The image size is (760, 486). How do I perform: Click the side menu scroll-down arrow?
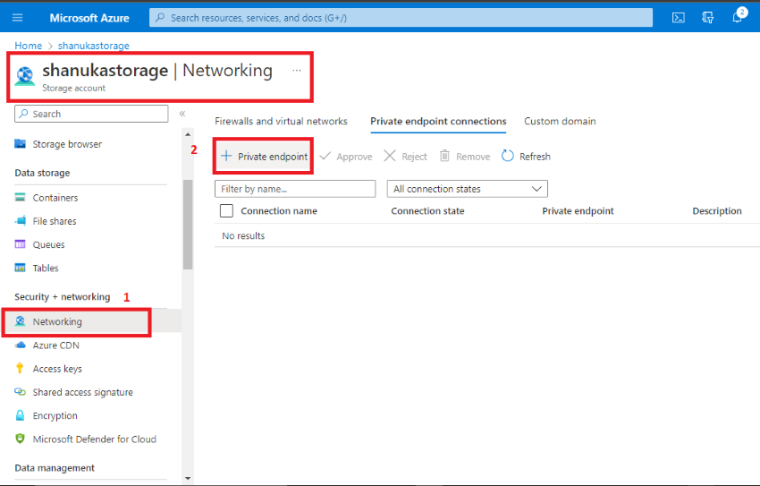pyautogui.click(x=188, y=478)
